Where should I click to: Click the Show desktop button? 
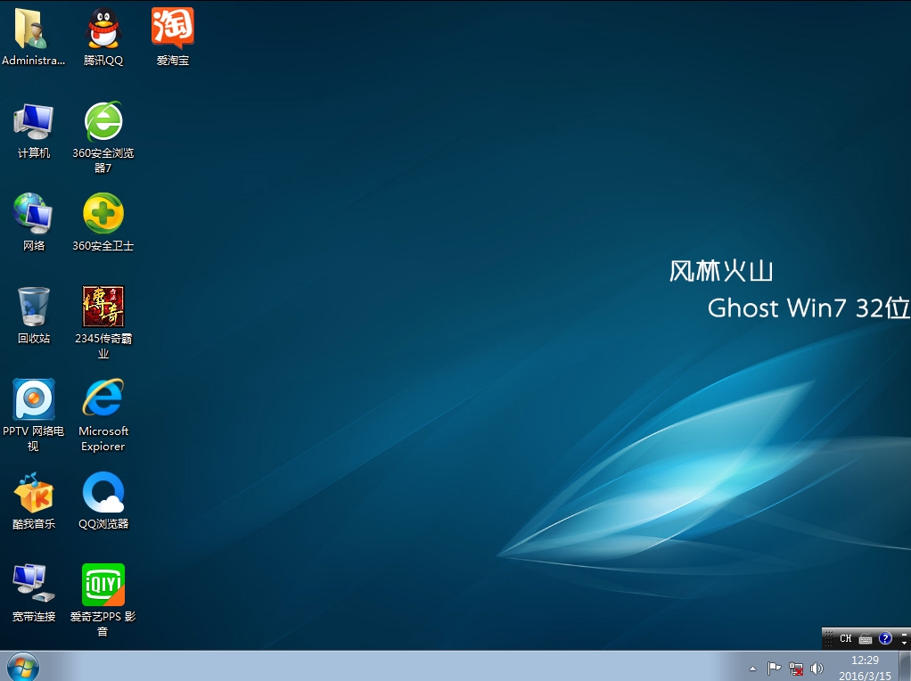(x=905, y=667)
